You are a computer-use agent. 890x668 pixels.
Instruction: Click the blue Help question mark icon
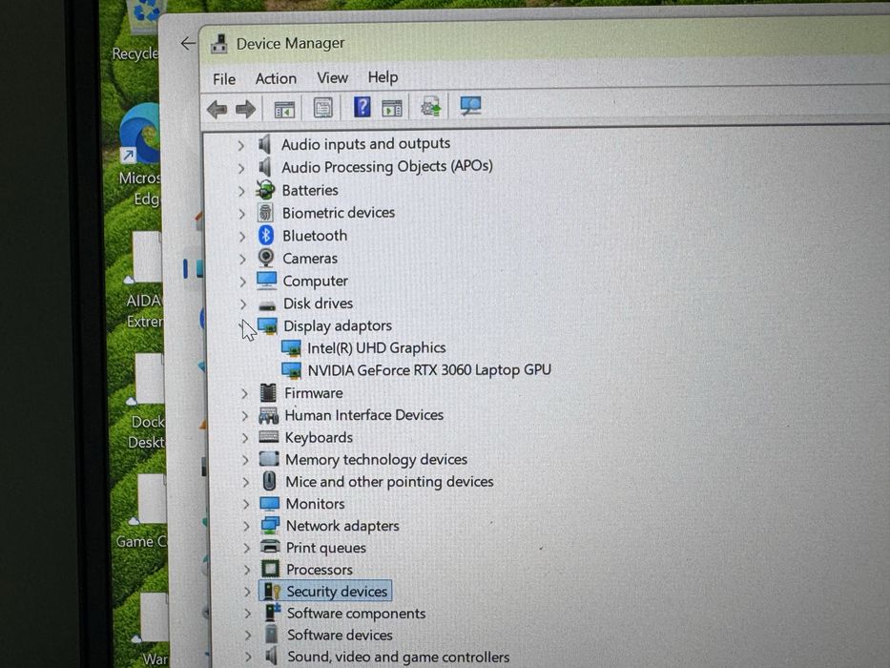pos(362,107)
